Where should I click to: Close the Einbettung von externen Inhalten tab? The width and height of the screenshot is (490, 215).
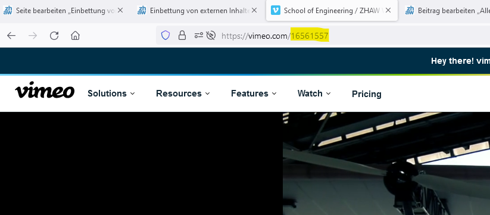click(254, 10)
